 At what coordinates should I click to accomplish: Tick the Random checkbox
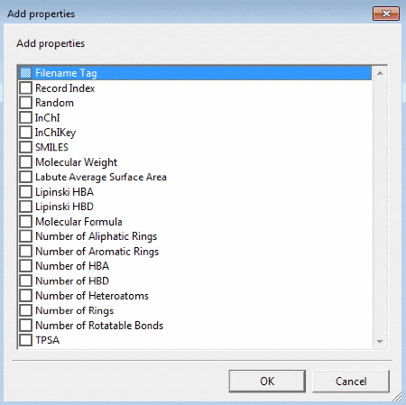coord(25,103)
